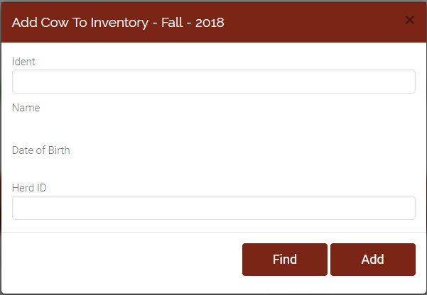This screenshot has width=427, height=295.
Task: Click the Find button
Action: pos(285,260)
